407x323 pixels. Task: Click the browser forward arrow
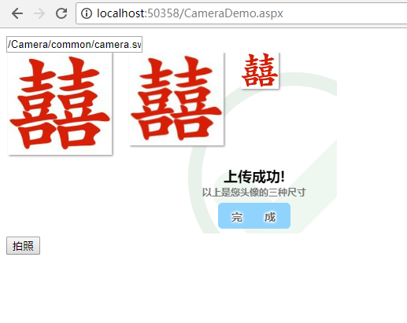(x=39, y=13)
